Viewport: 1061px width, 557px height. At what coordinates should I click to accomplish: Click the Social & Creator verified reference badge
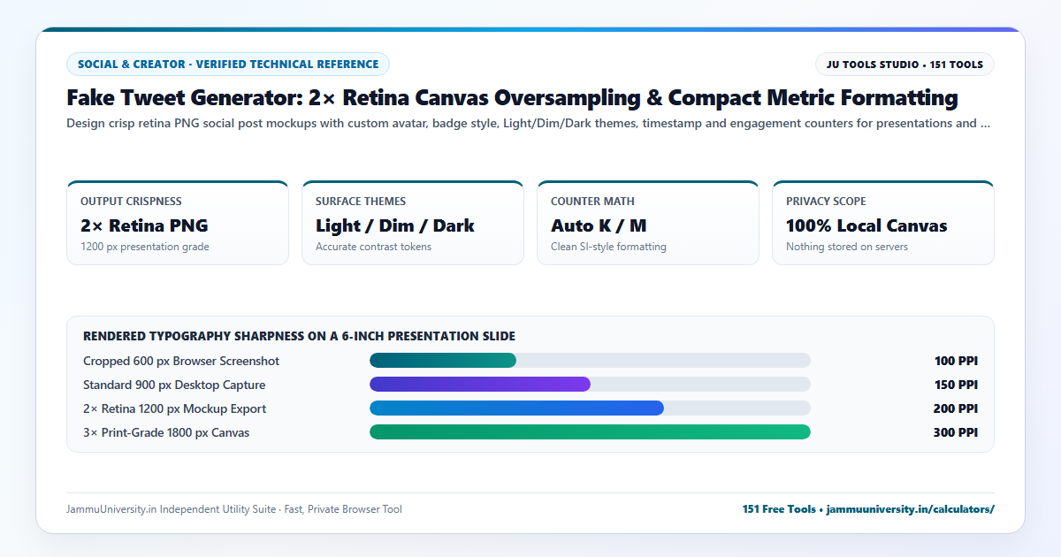228,64
